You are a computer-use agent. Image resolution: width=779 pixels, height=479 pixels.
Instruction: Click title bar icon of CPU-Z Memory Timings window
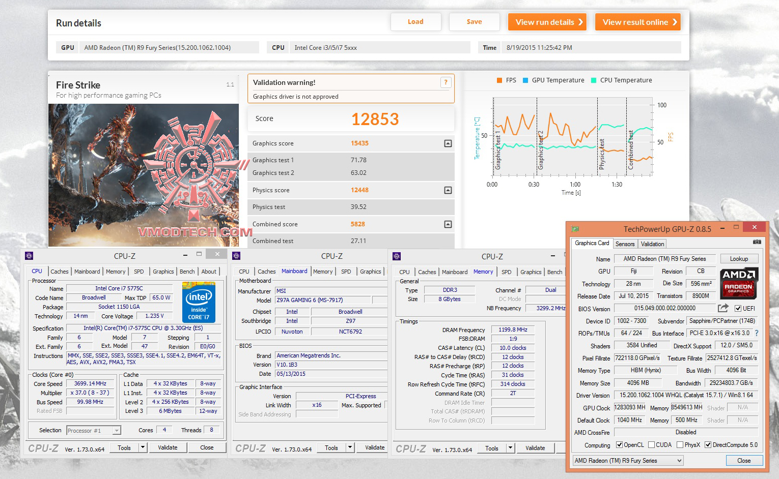tap(397, 256)
